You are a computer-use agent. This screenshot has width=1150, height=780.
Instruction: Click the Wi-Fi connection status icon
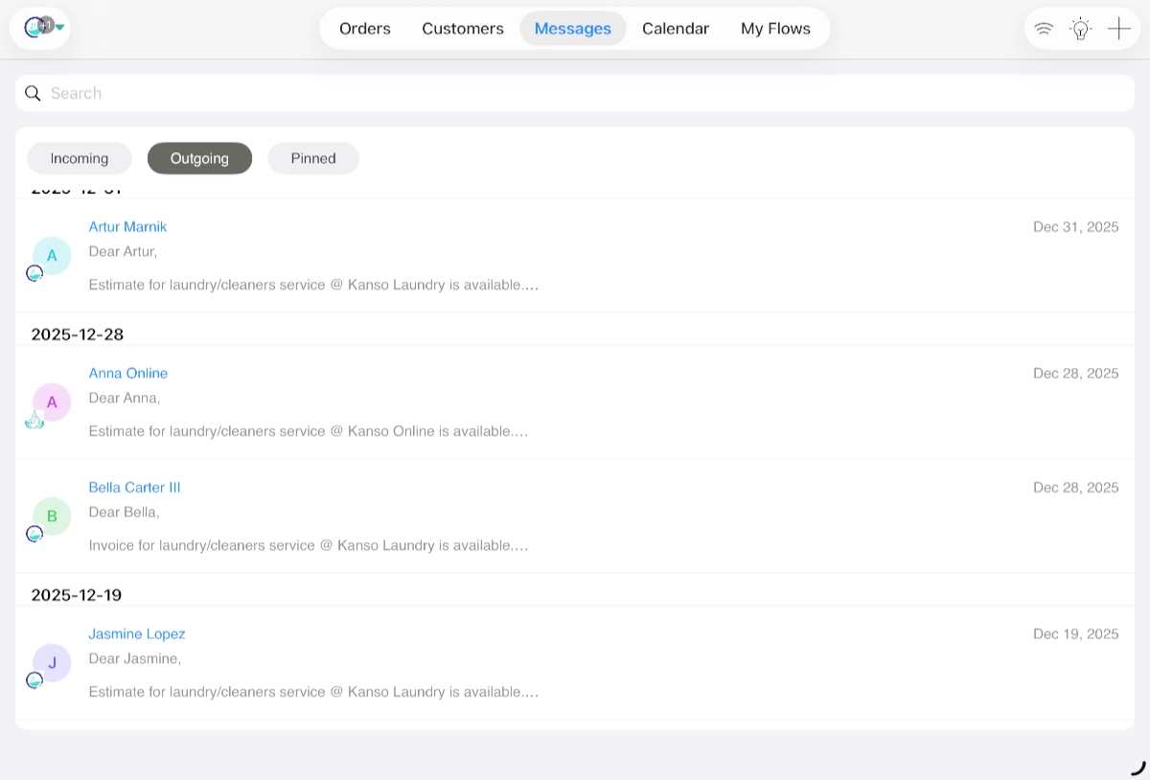coord(1044,29)
